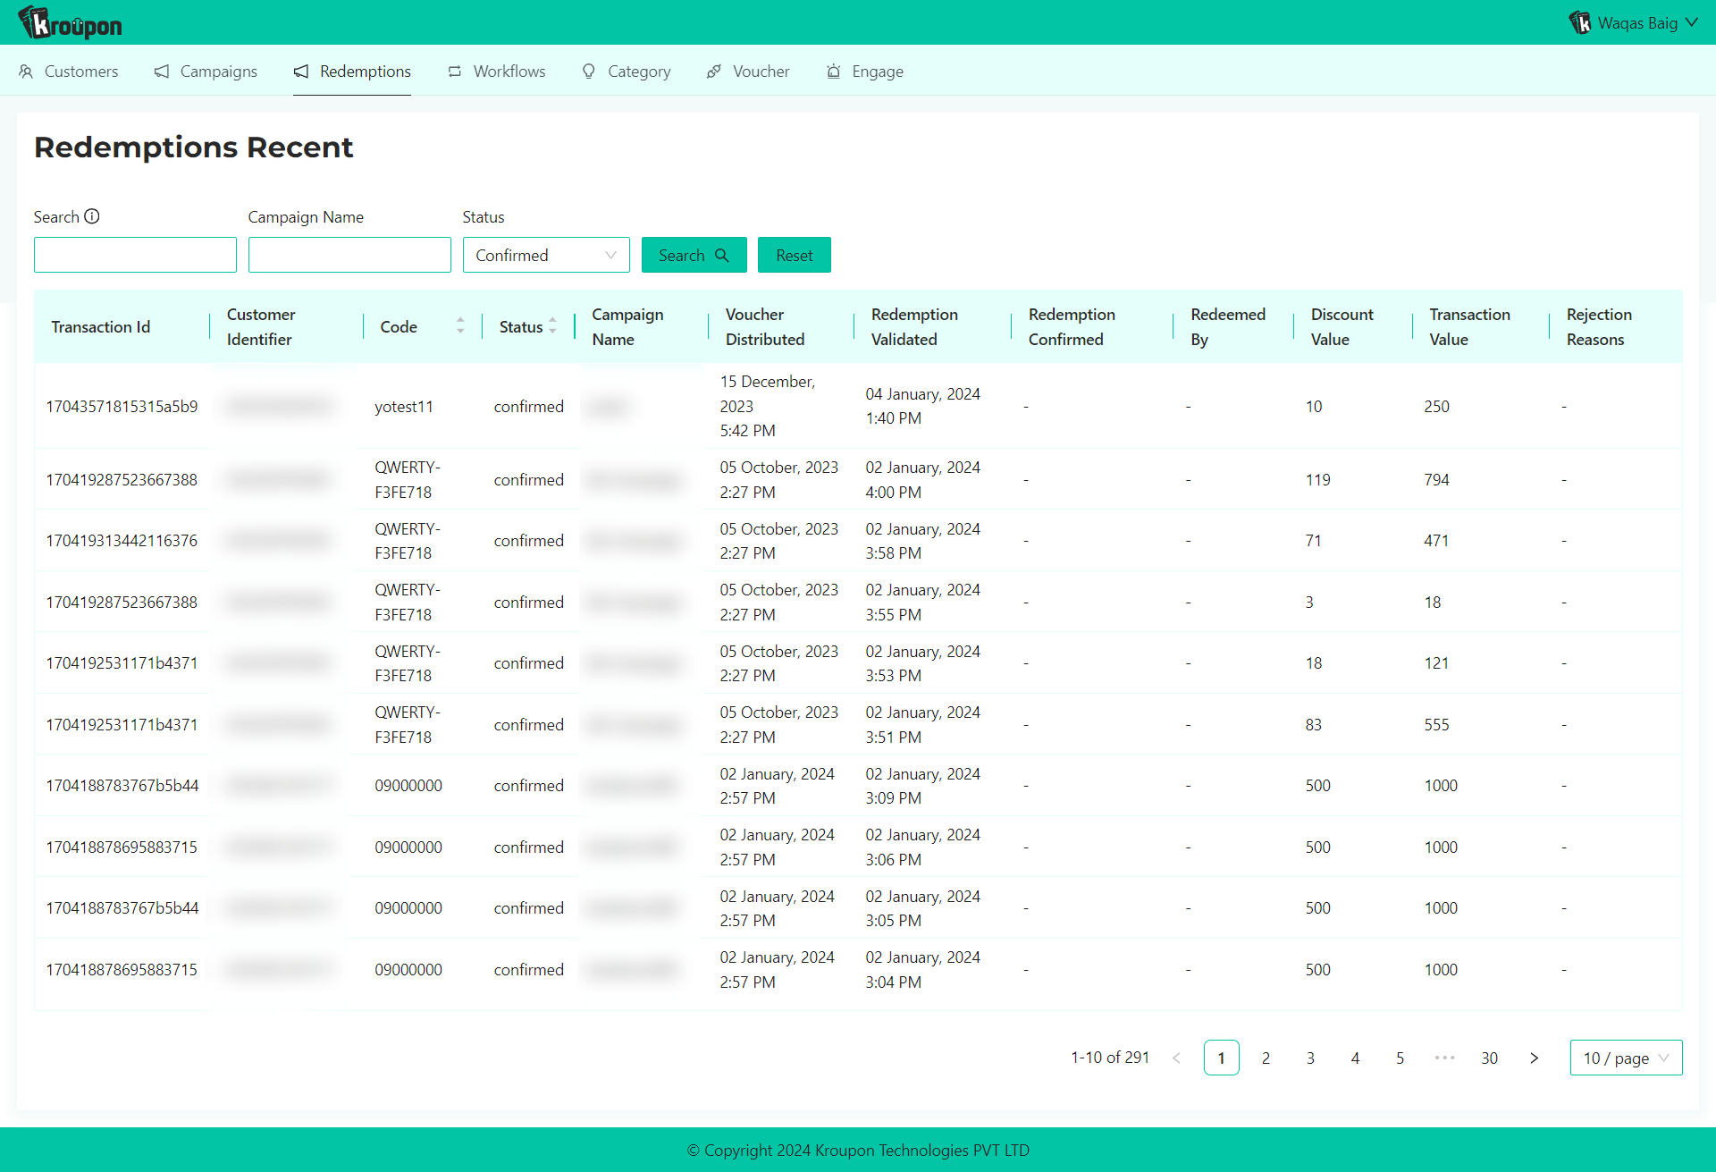
Task: Click the 15 December, 2023 5:42 PM cell
Action: pyautogui.click(x=768, y=406)
